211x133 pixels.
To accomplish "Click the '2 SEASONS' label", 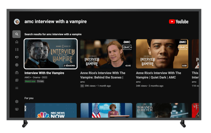I will [x=69, y=66].
